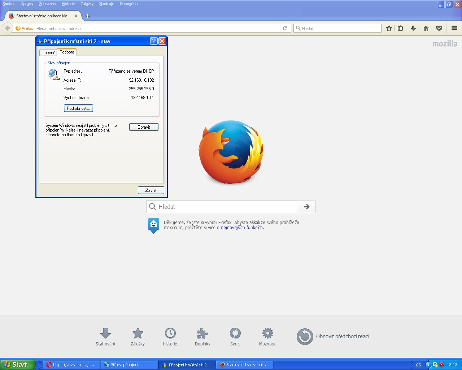The image size is (462, 370).
Task: Reload the current page
Action: 285,28
